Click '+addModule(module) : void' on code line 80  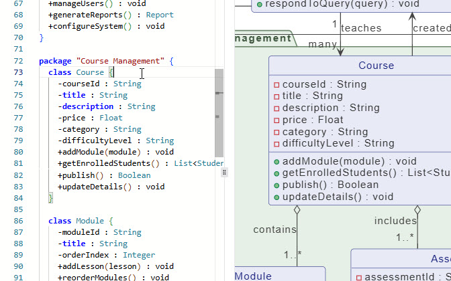(x=115, y=152)
